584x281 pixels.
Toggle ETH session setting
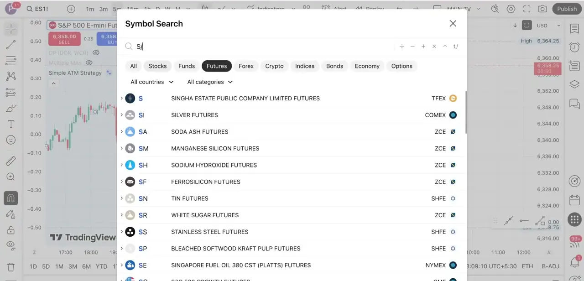(527, 266)
